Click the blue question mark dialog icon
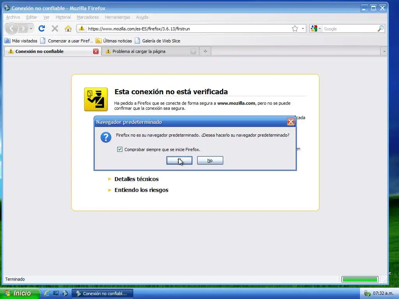399x299 pixels. tap(106, 137)
